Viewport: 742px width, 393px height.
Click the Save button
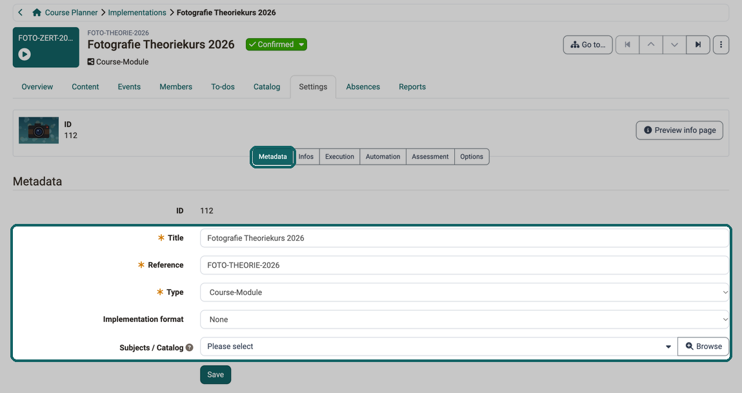[x=216, y=374]
